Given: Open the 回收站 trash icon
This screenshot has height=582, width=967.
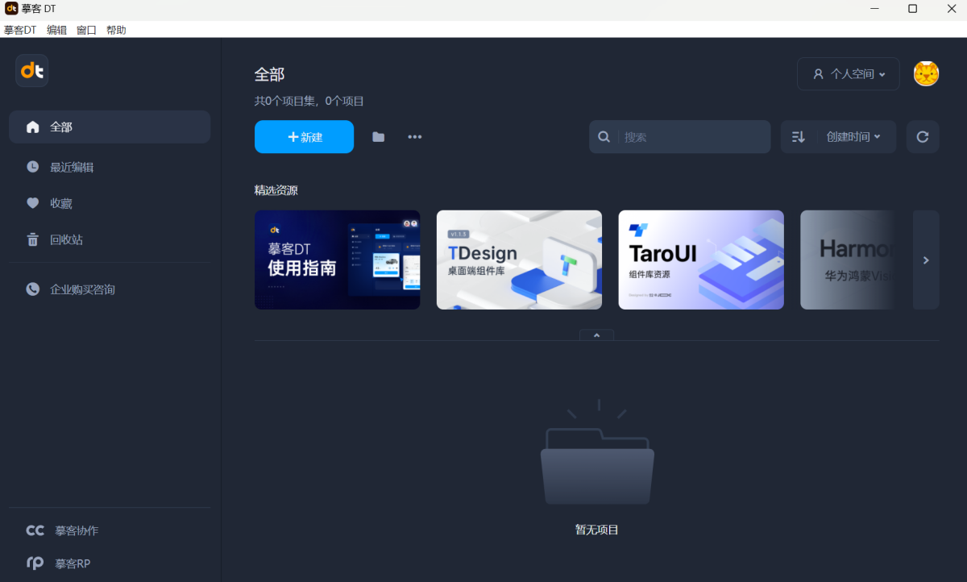Looking at the screenshot, I should point(32,239).
